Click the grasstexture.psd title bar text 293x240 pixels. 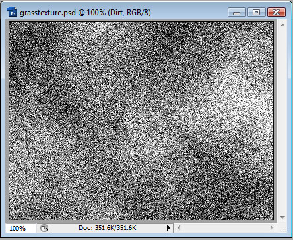[x=85, y=13]
